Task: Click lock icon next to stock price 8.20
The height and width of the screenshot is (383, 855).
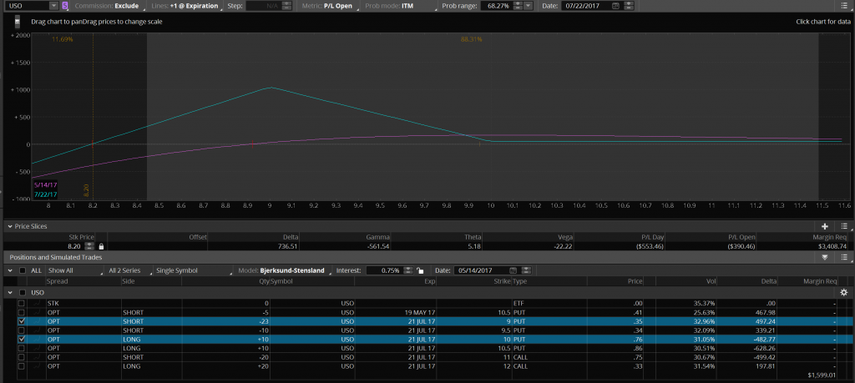Action: (102, 246)
